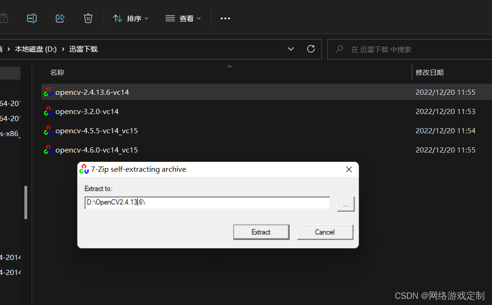492x305 pixels.
Task: Open the 查看 view dropdown
Action: point(183,18)
